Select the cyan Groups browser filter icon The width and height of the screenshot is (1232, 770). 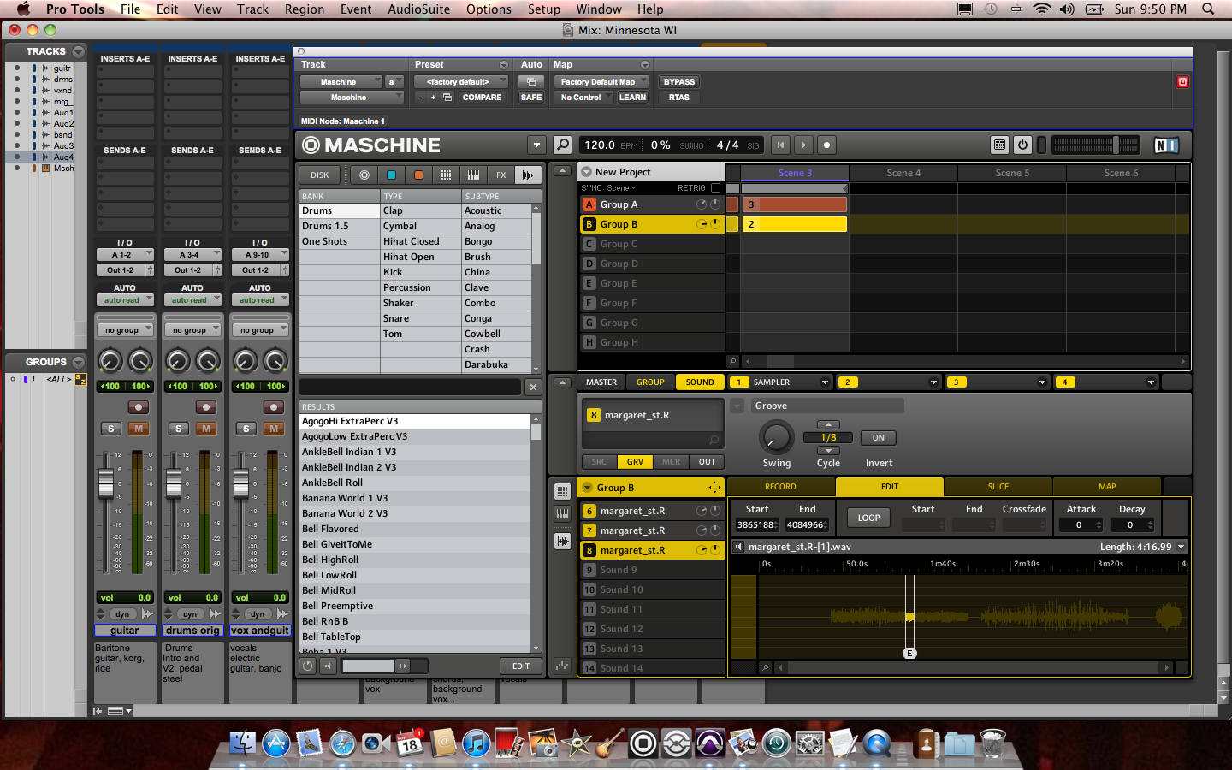(x=391, y=175)
